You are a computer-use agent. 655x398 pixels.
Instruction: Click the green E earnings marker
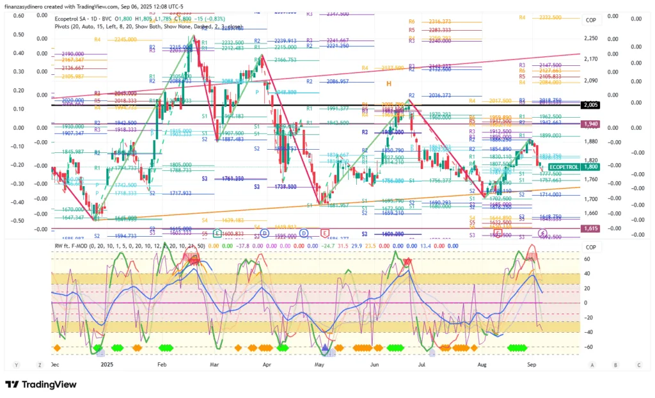[x=217, y=233]
